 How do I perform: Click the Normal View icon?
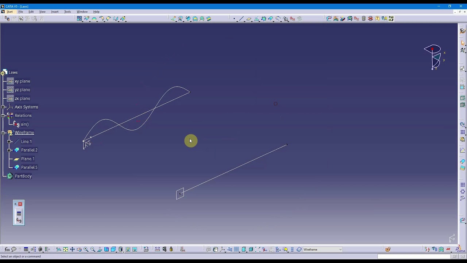tap(100, 249)
